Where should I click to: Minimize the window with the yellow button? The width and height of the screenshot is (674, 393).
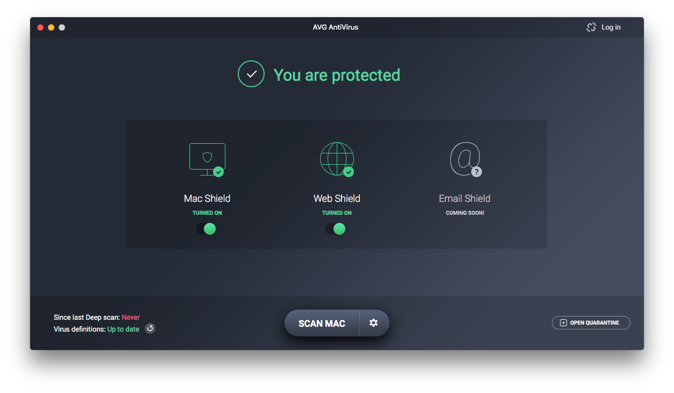coord(51,27)
